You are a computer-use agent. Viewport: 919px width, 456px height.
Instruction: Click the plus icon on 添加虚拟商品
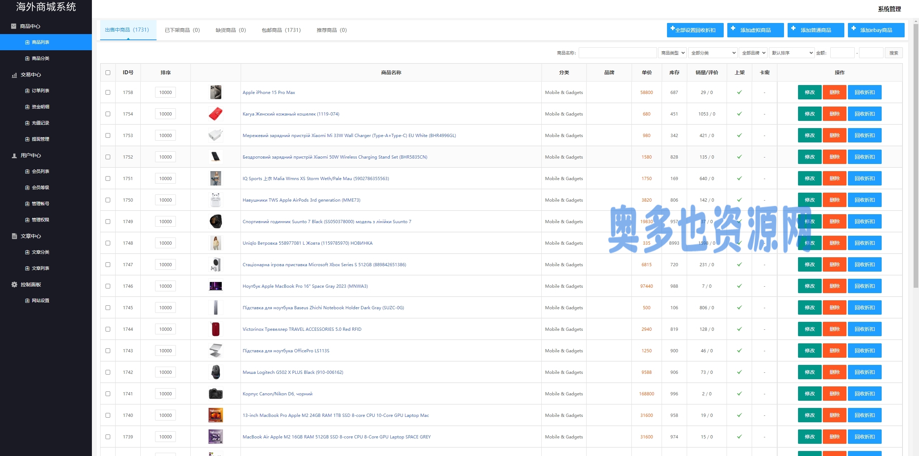733,28
